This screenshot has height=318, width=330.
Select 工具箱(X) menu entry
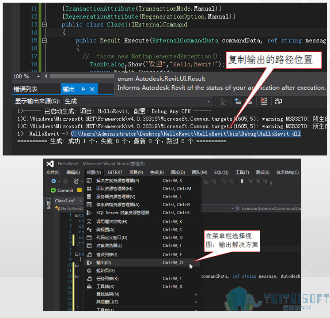point(142,287)
